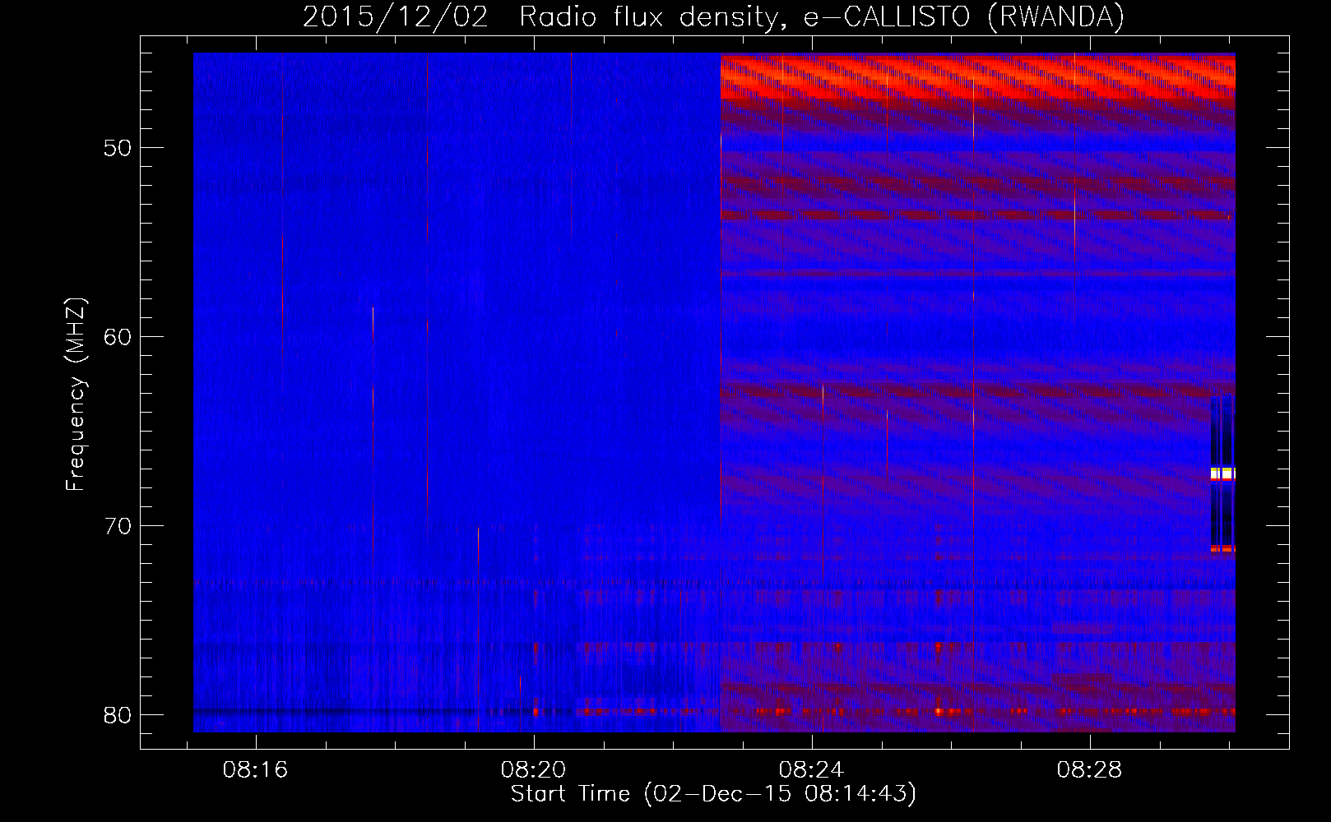Click the frequency tick label 50
The width and height of the screenshot is (1331, 822).
pos(118,148)
